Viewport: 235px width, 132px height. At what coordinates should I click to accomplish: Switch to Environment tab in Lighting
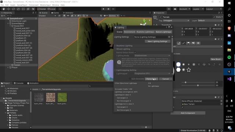[x=129, y=32]
